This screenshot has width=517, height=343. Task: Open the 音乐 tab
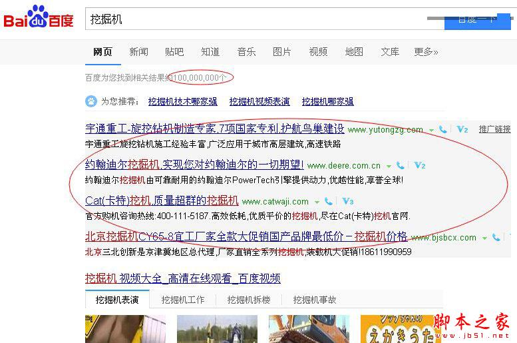(246, 52)
